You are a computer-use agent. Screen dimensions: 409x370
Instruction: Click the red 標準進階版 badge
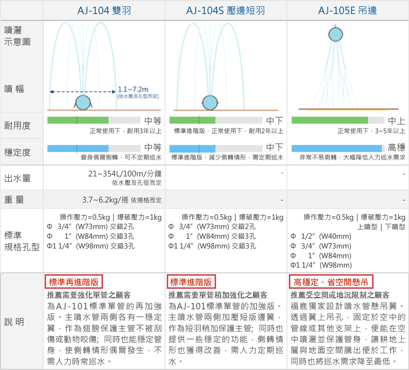point(191,282)
